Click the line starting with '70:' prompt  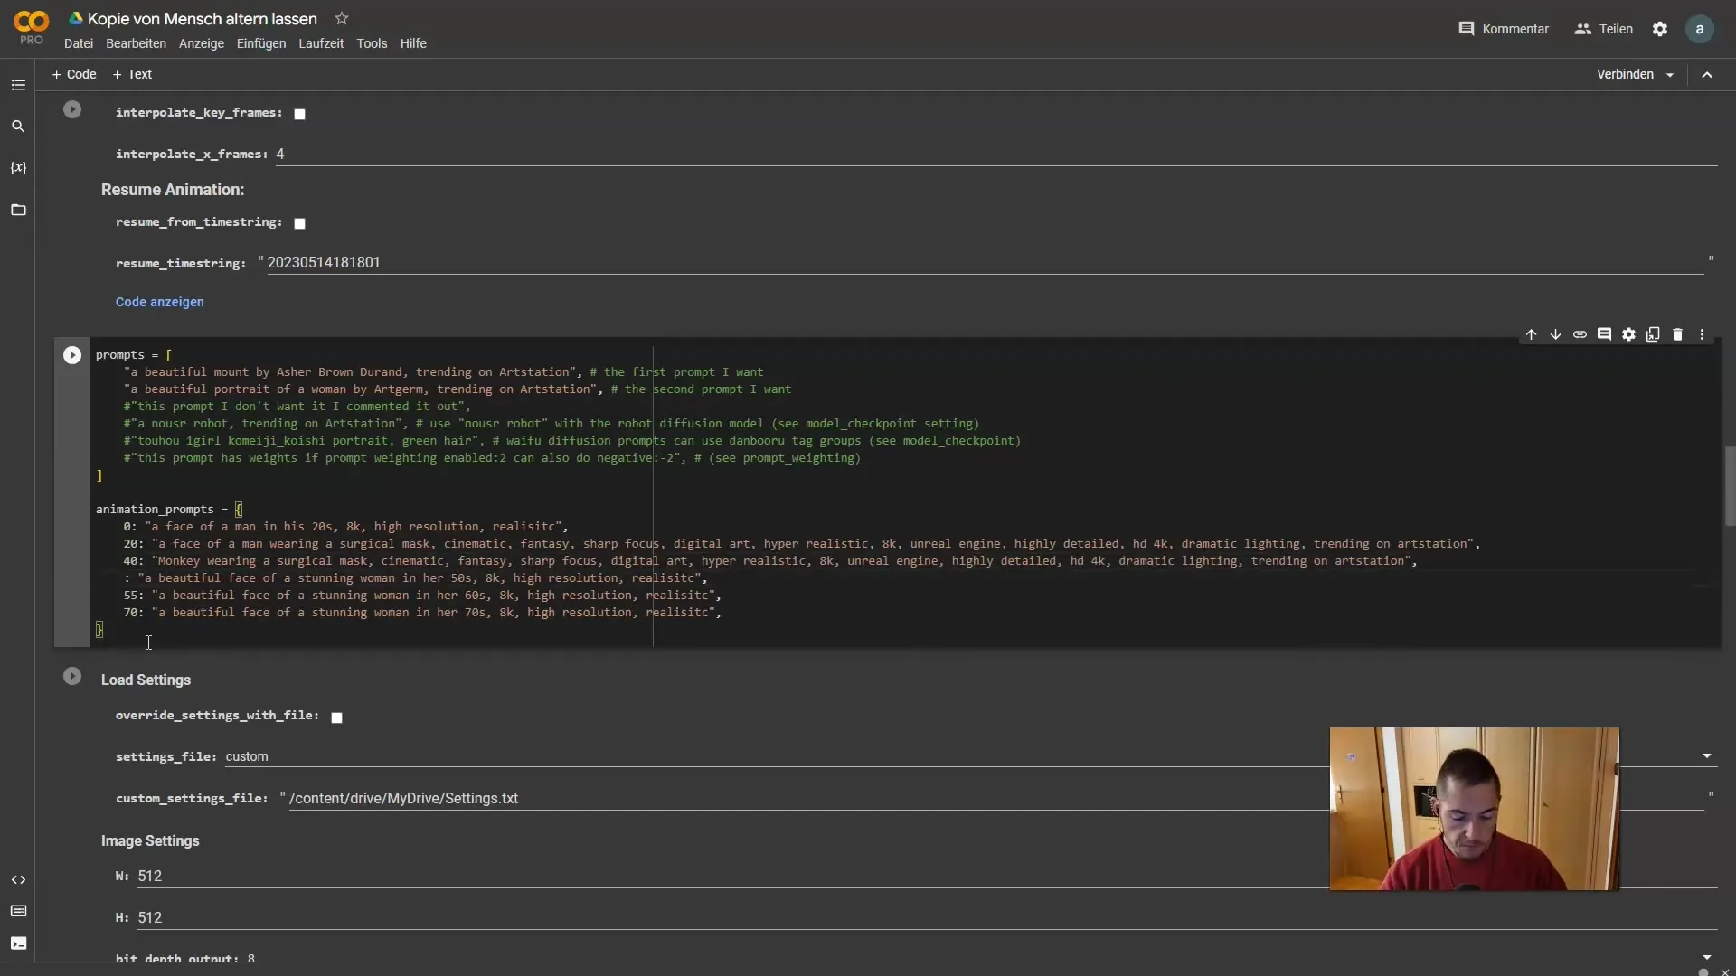click(x=422, y=613)
